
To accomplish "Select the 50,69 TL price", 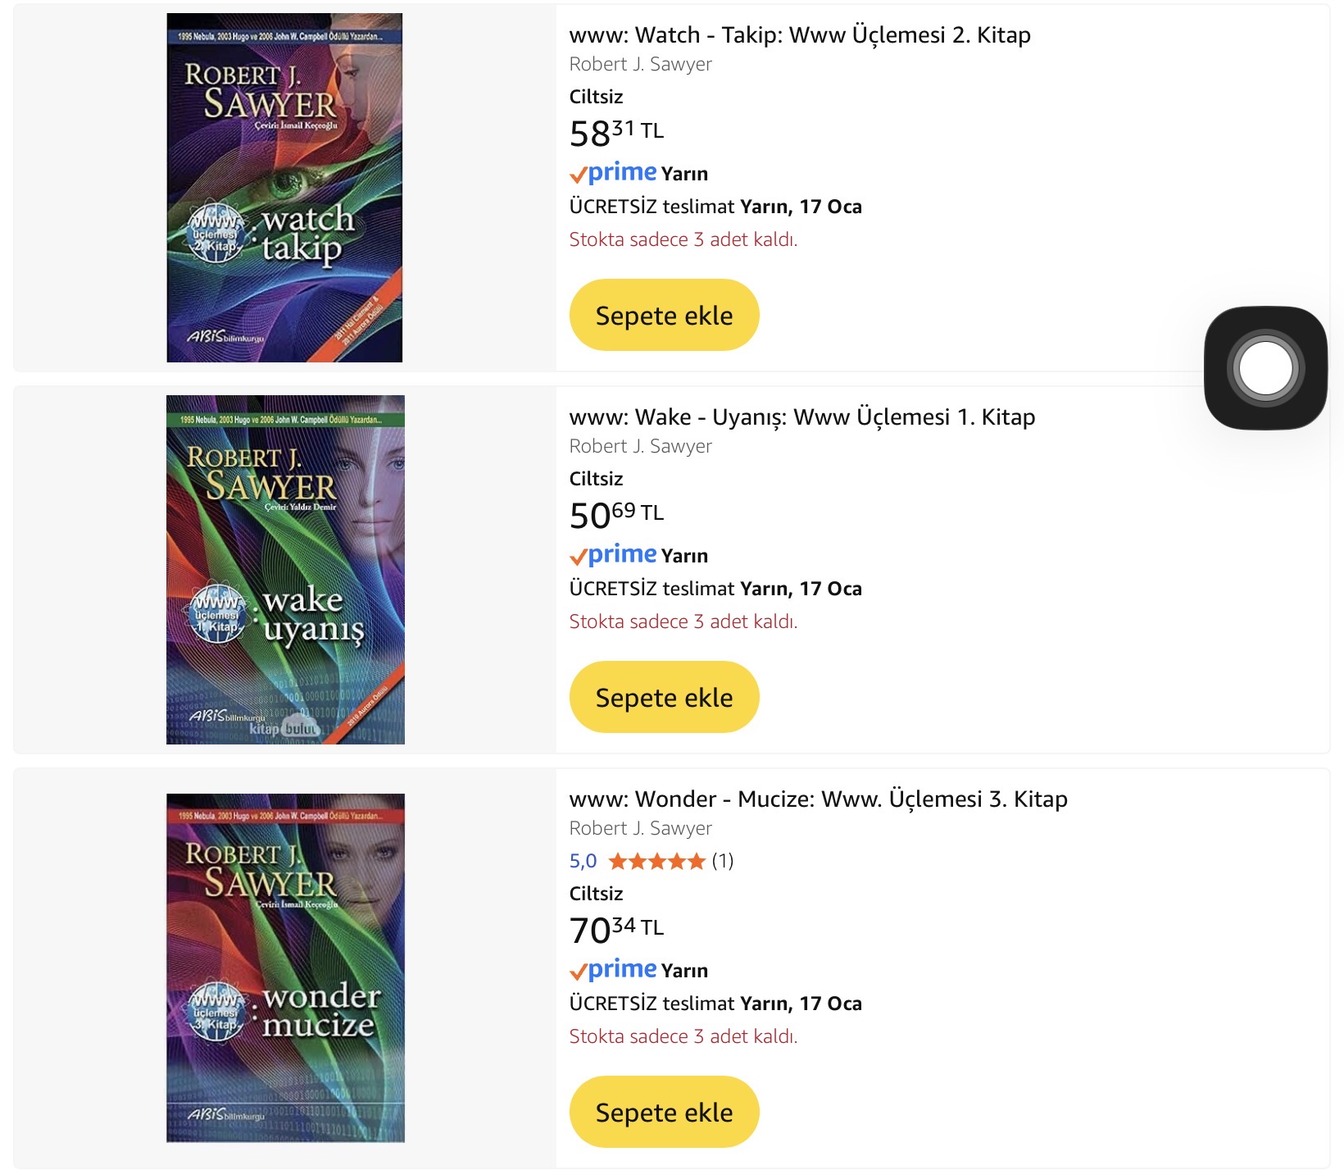I will (616, 514).
